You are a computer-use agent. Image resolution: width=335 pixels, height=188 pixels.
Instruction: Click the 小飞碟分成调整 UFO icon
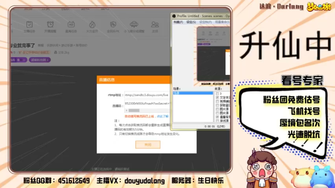[x=134, y=25]
